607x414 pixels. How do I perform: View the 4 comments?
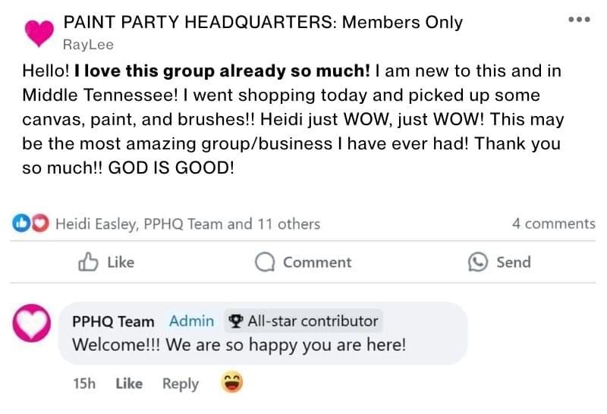click(x=553, y=224)
